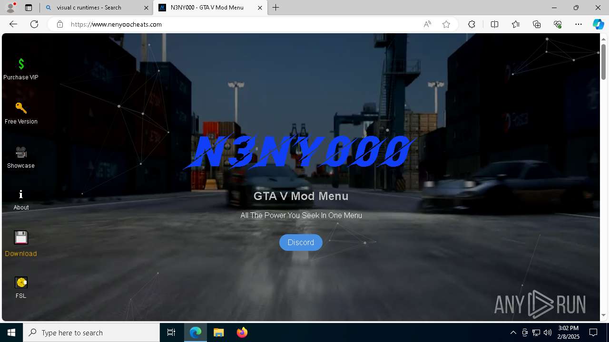Open Browser essentials
The width and height of the screenshot is (609, 342).
tap(558, 24)
